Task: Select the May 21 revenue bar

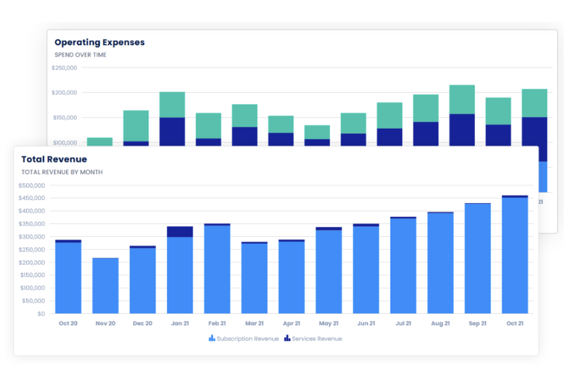Action: click(x=329, y=270)
